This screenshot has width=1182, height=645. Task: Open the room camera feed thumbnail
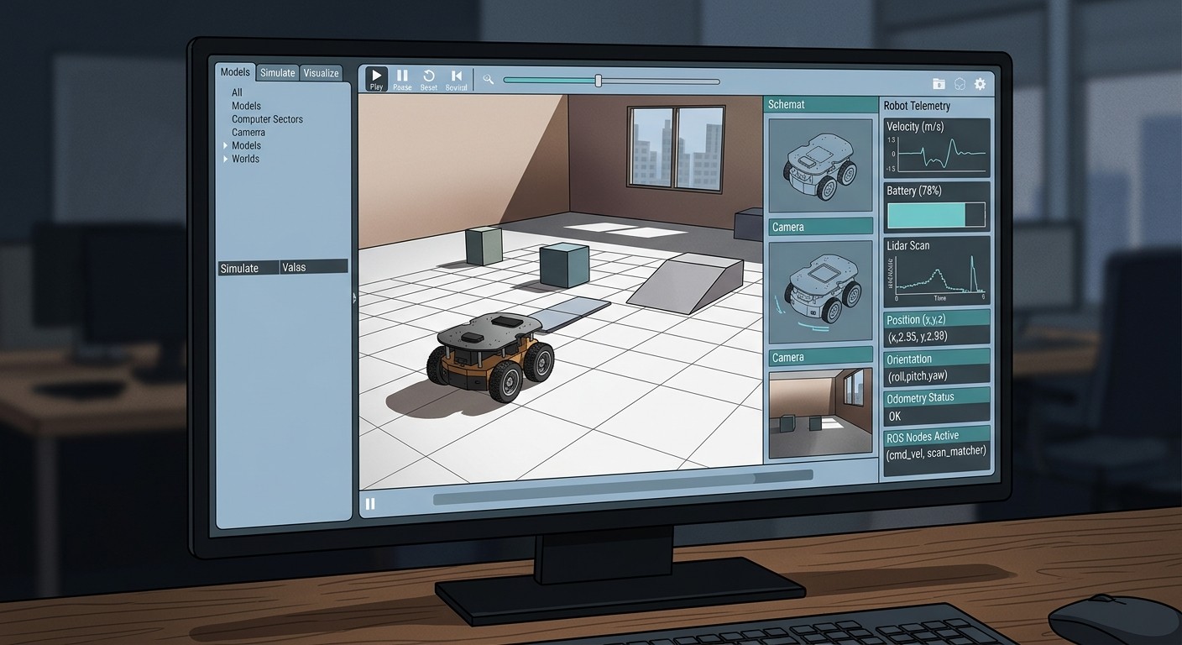click(x=820, y=414)
